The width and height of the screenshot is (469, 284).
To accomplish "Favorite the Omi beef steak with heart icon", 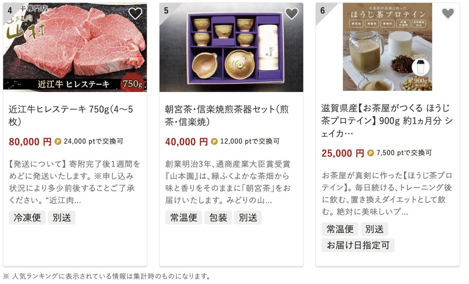I will click(x=135, y=14).
